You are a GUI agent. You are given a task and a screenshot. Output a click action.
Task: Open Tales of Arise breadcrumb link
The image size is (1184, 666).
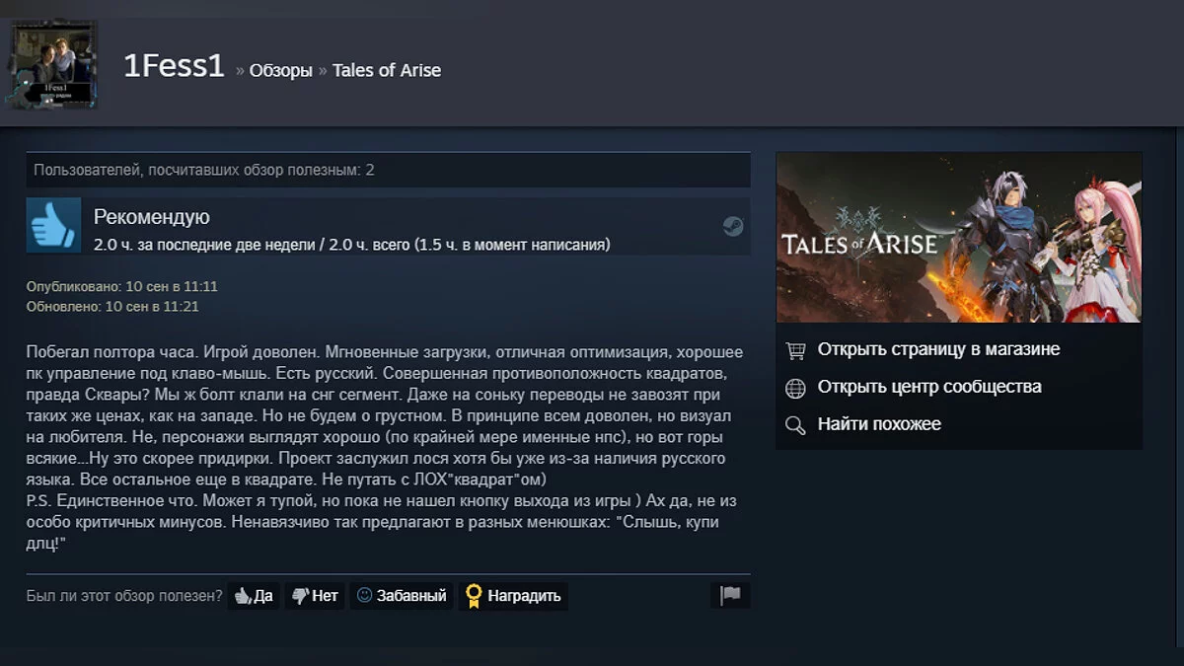pyautogui.click(x=387, y=70)
